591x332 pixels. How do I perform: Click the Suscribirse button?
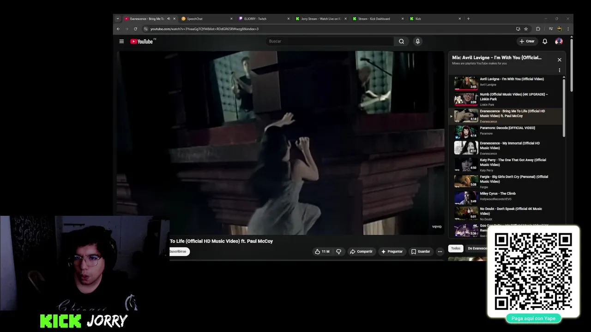point(178,251)
